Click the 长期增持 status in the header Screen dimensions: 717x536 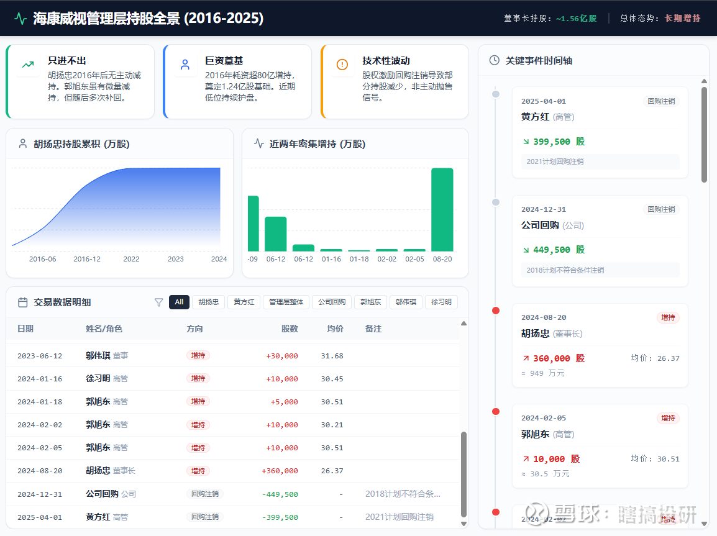(682, 18)
